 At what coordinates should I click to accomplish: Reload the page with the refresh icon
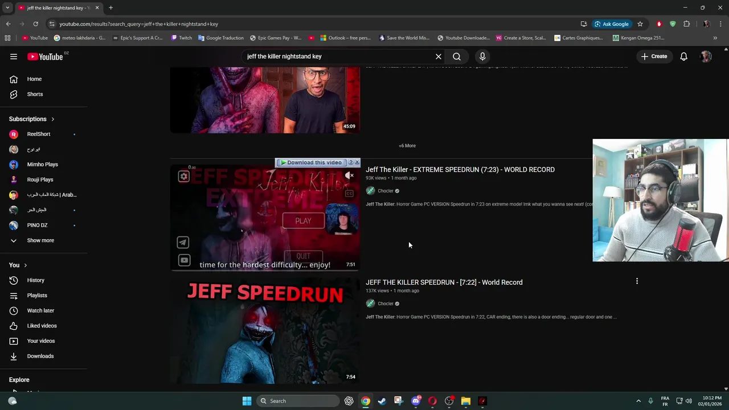(x=35, y=24)
